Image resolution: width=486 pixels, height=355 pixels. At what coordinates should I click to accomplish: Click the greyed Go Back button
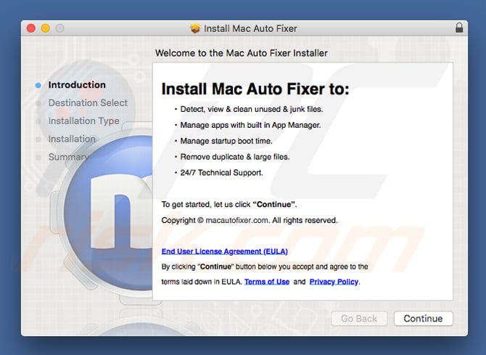359,319
